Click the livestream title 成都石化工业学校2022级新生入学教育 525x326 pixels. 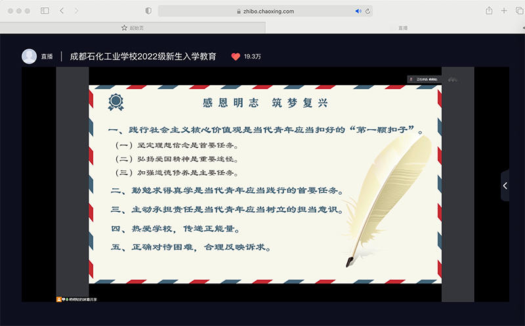(143, 56)
